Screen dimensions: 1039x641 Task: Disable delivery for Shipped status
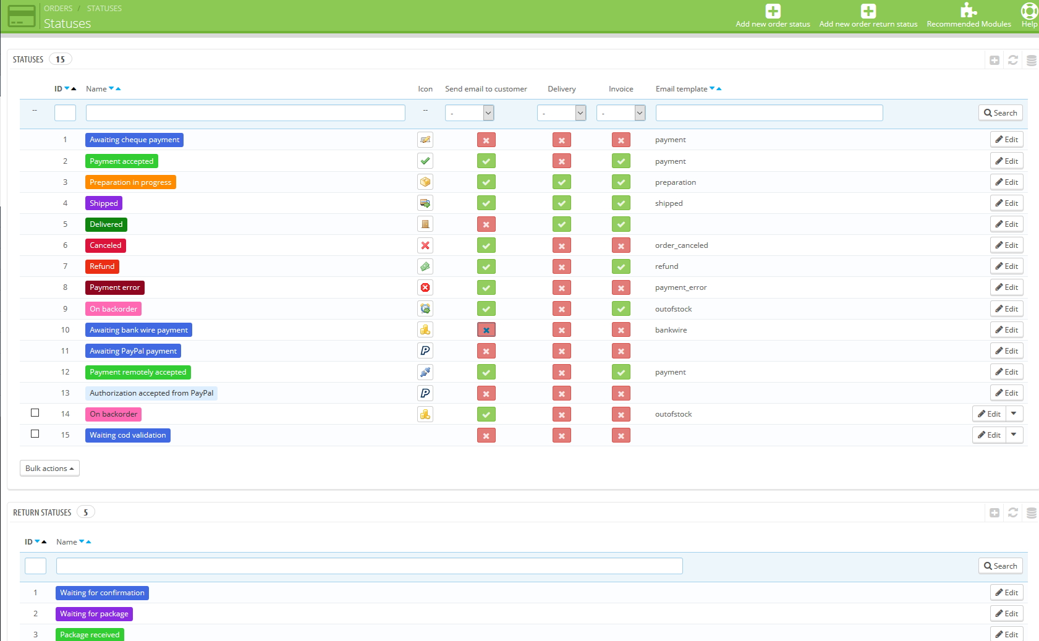[562, 203]
